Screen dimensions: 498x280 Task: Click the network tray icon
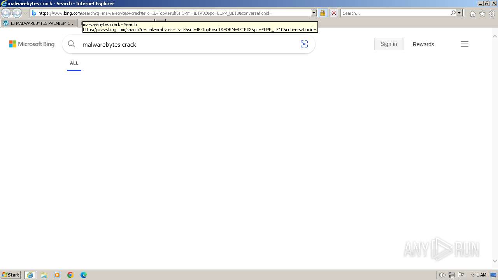[x=452, y=275]
